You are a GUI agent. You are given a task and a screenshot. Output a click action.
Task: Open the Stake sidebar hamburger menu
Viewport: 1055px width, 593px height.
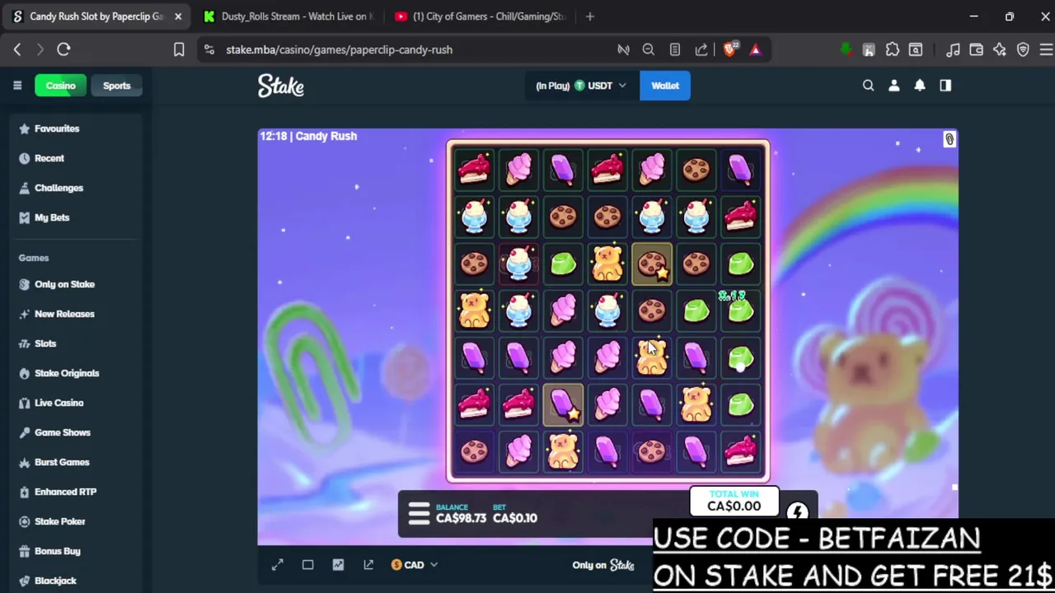17,86
